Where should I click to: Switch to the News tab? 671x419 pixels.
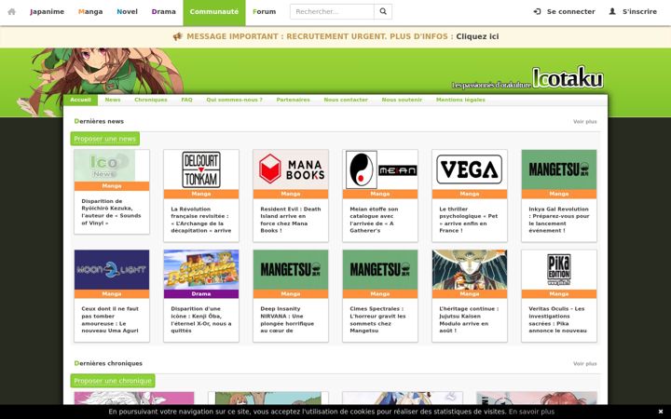[113, 100]
